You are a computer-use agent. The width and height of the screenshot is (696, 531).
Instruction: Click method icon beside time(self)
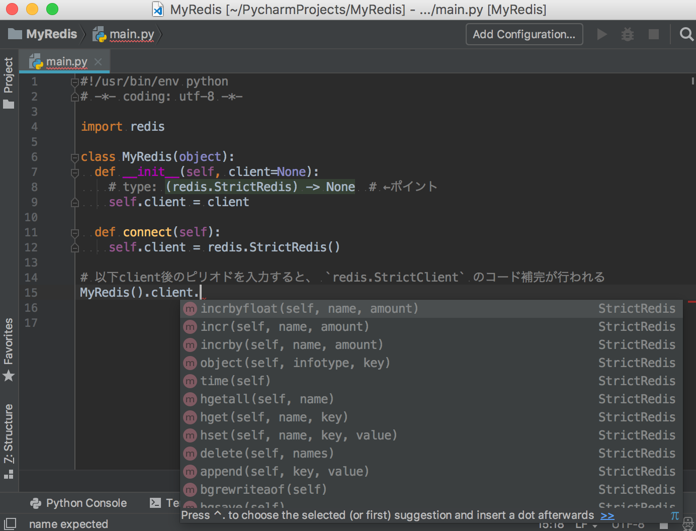(190, 381)
